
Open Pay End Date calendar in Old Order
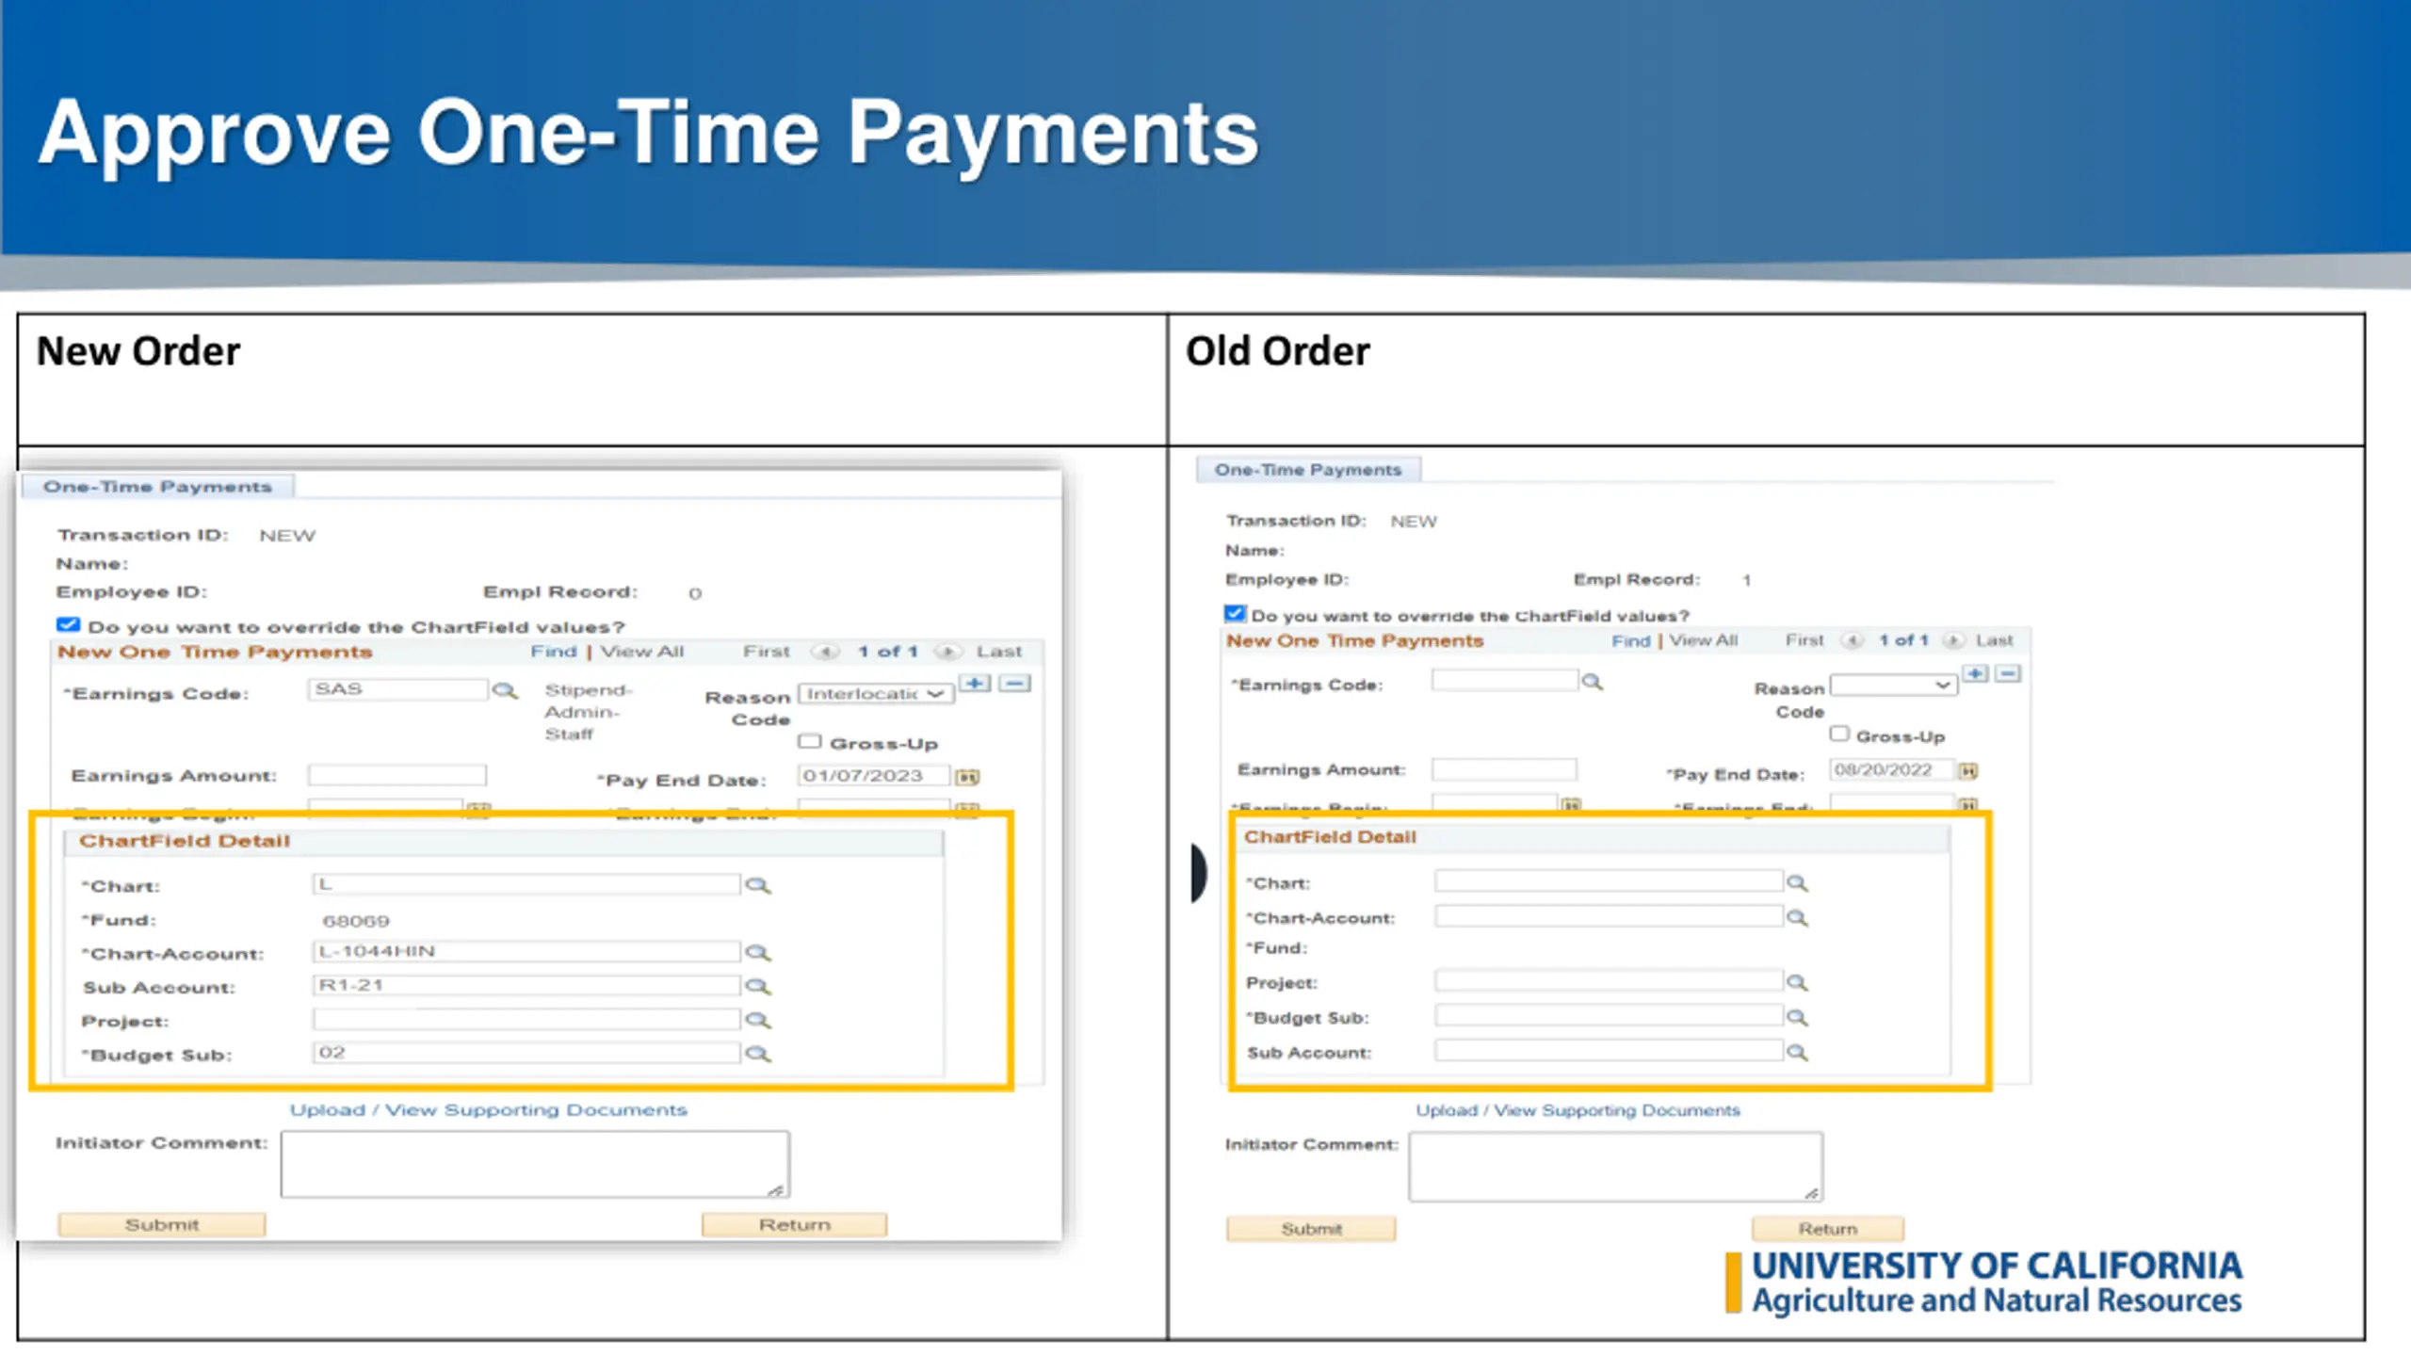click(1967, 772)
